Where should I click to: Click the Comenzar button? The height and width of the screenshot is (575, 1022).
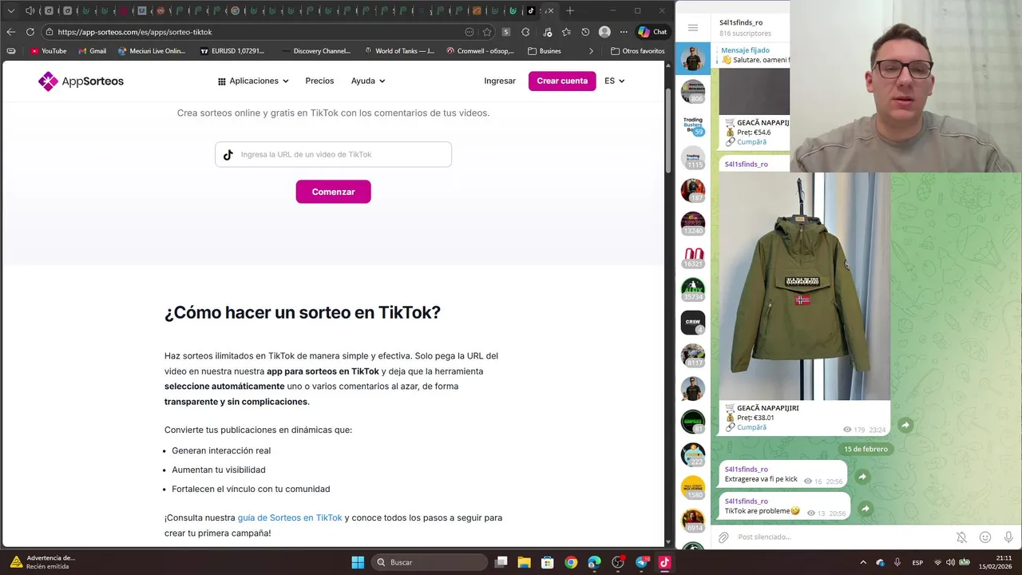(x=333, y=192)
